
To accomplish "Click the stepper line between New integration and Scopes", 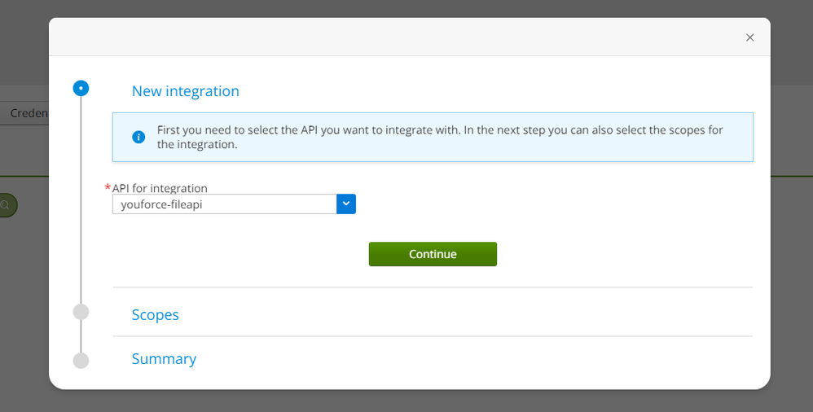I will click(x=81, y=204).
